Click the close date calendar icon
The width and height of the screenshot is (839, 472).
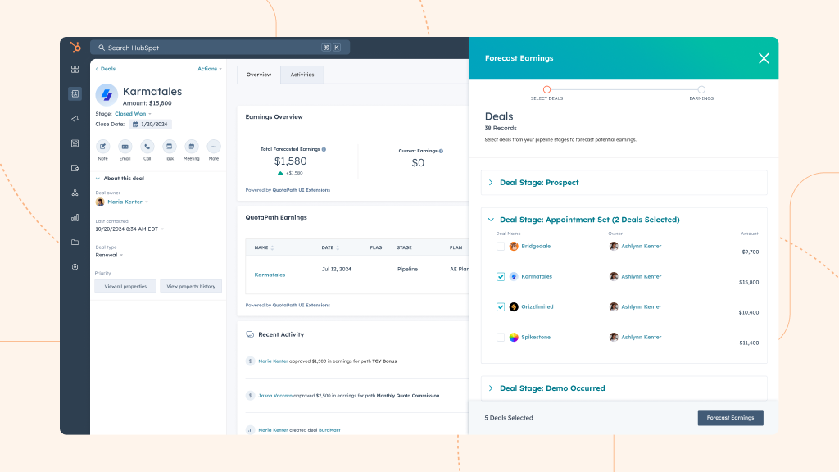[135, 125]
